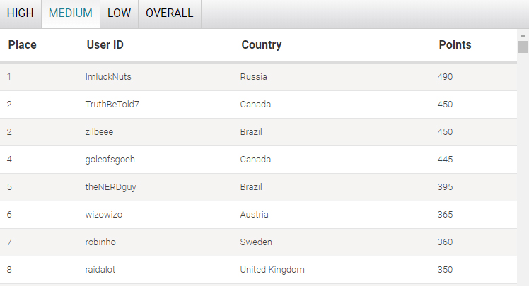
Task: Click the User ID column header
Action: 105,44
